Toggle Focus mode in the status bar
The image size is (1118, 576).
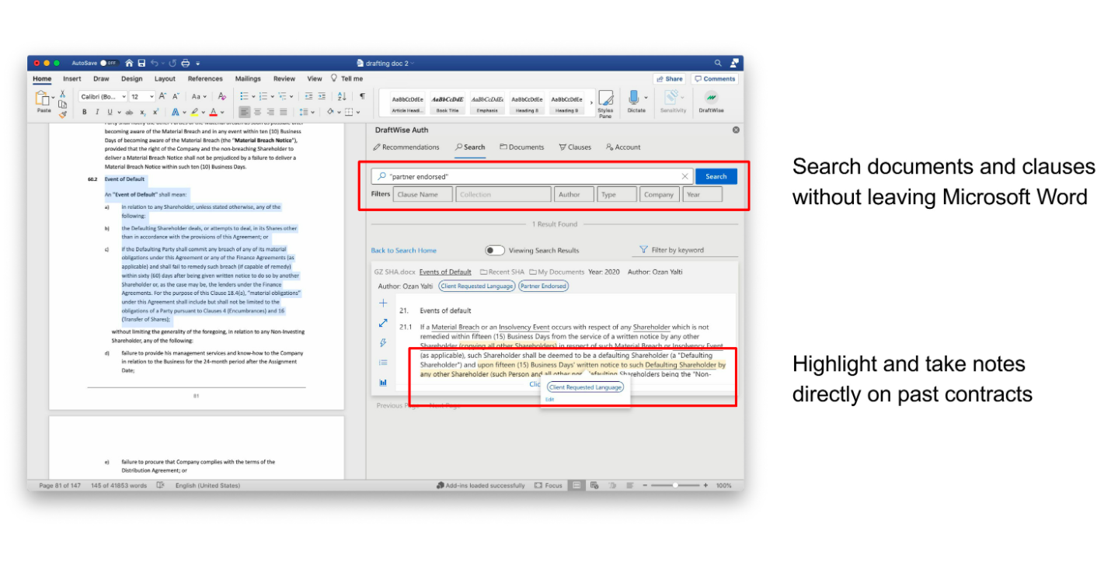click(x=549, y=485)
